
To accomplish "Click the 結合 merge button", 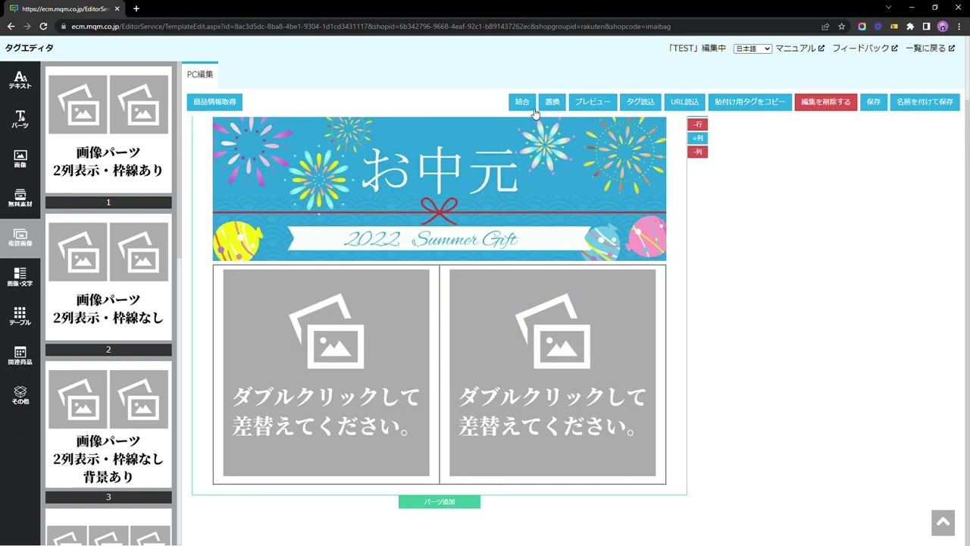I will [522, 102].
